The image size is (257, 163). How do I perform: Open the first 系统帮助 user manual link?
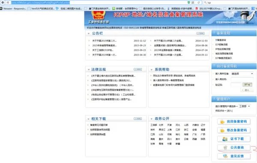(x=174, y=76)
